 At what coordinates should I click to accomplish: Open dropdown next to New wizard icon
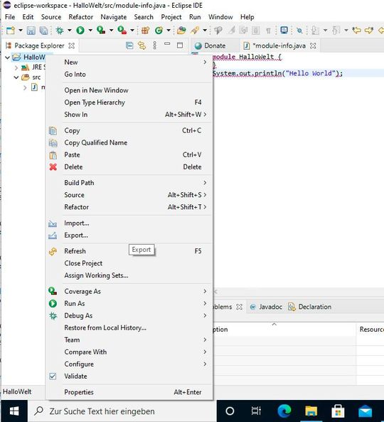click(21, 31)
